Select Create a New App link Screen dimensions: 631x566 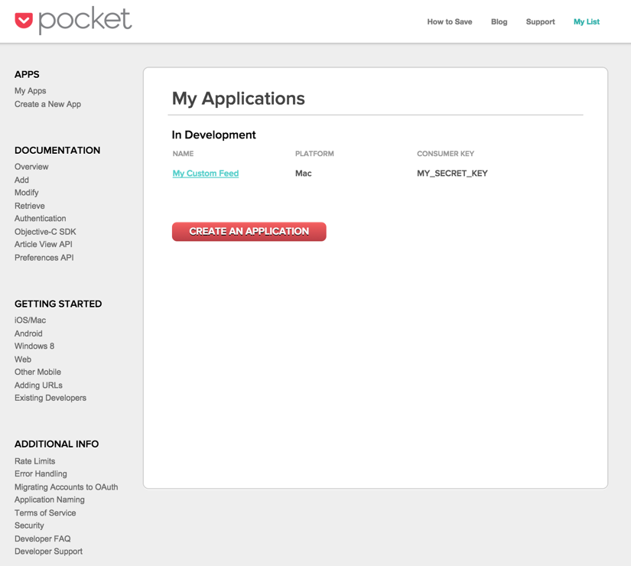click(47, 104)
